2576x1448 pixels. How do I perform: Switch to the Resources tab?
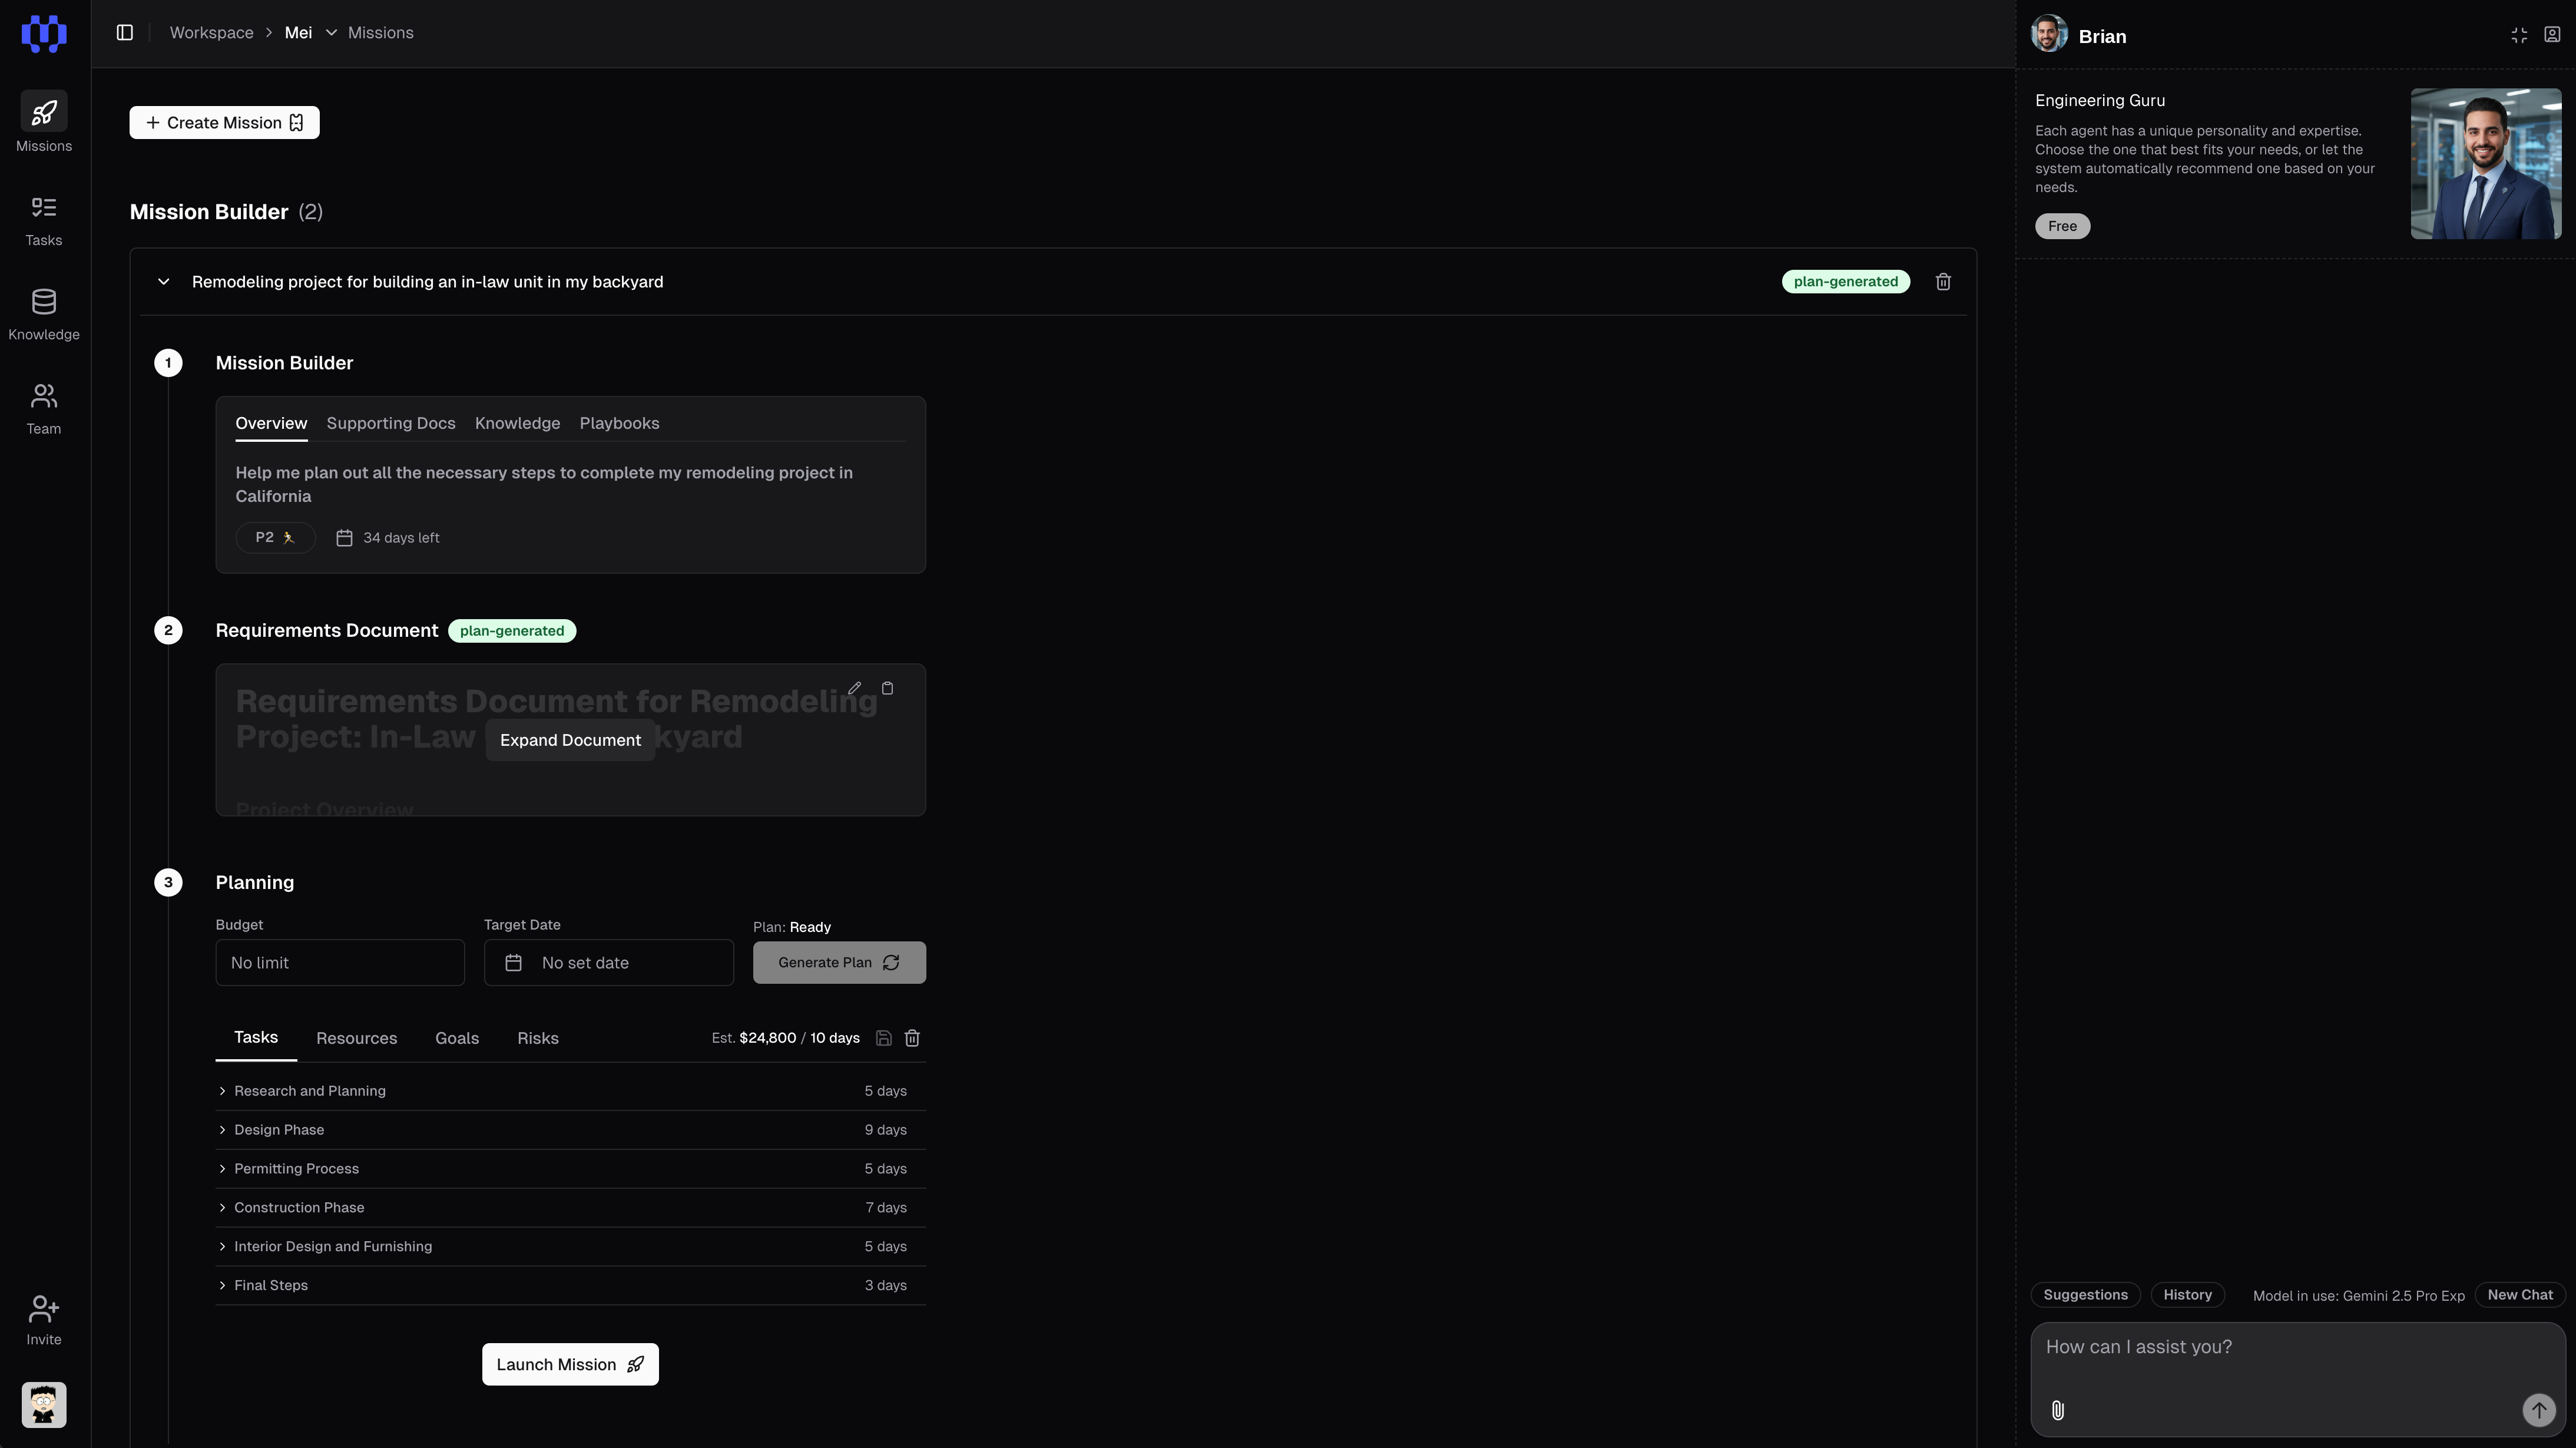tap(357, 1038)
